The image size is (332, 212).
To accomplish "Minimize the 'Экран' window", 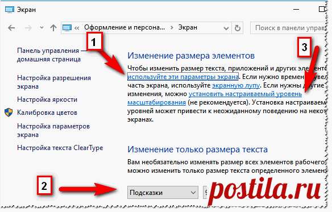I will [x=296, y=9].
